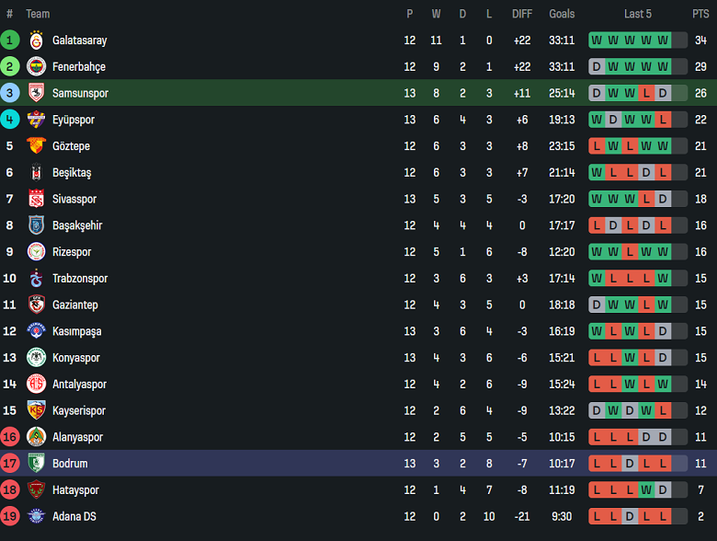Click the Antalyaspor club crest icon
The height and width of the screenshot is (541, 717).
coord(37,384)
